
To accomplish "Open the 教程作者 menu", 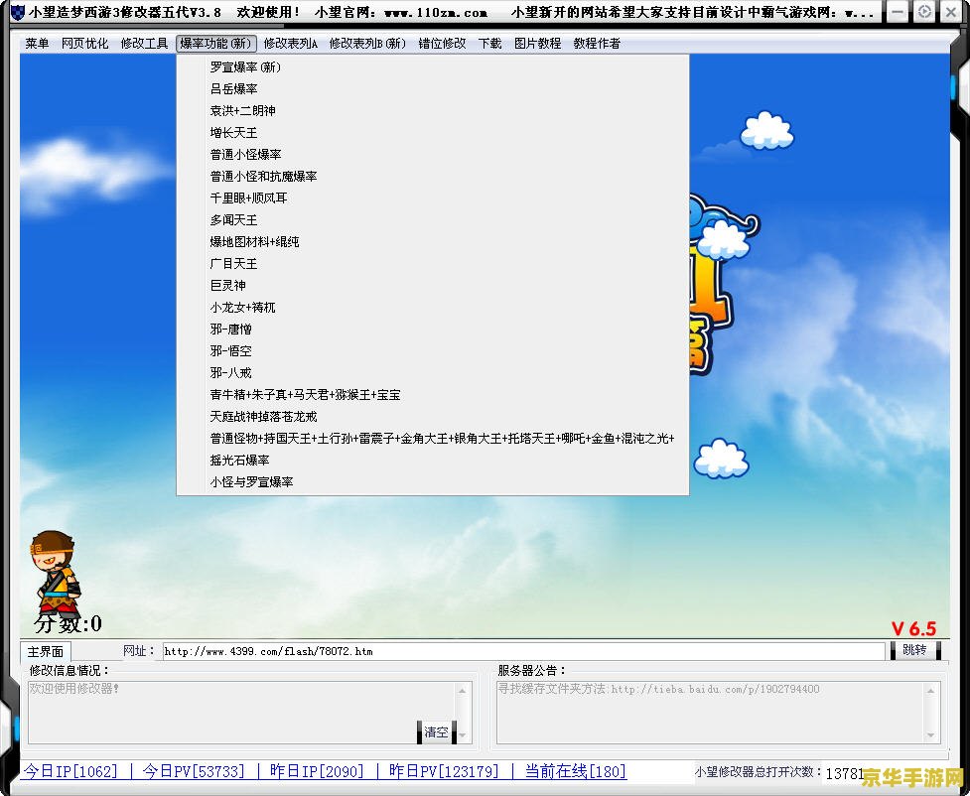I will [597, 44].
